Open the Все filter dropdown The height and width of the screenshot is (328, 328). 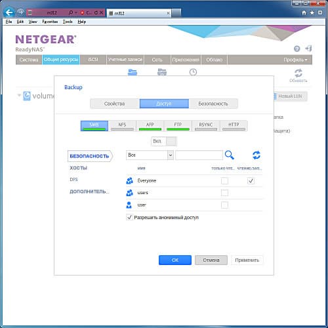150,155
